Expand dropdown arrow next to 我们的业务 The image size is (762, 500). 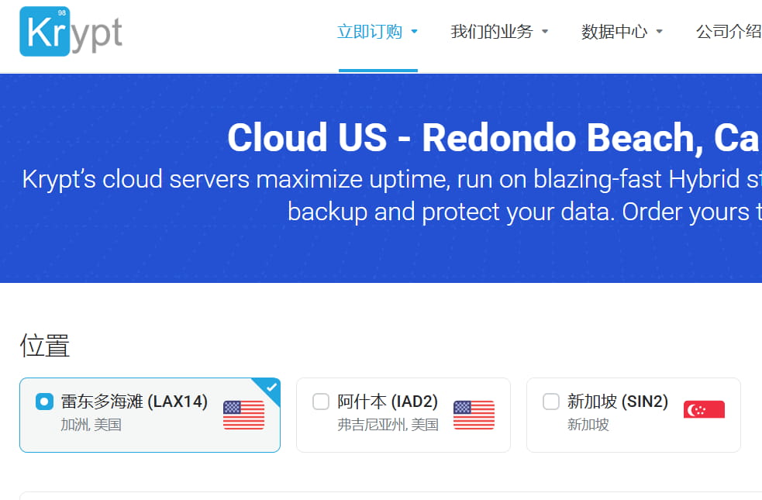coord(545,32)
